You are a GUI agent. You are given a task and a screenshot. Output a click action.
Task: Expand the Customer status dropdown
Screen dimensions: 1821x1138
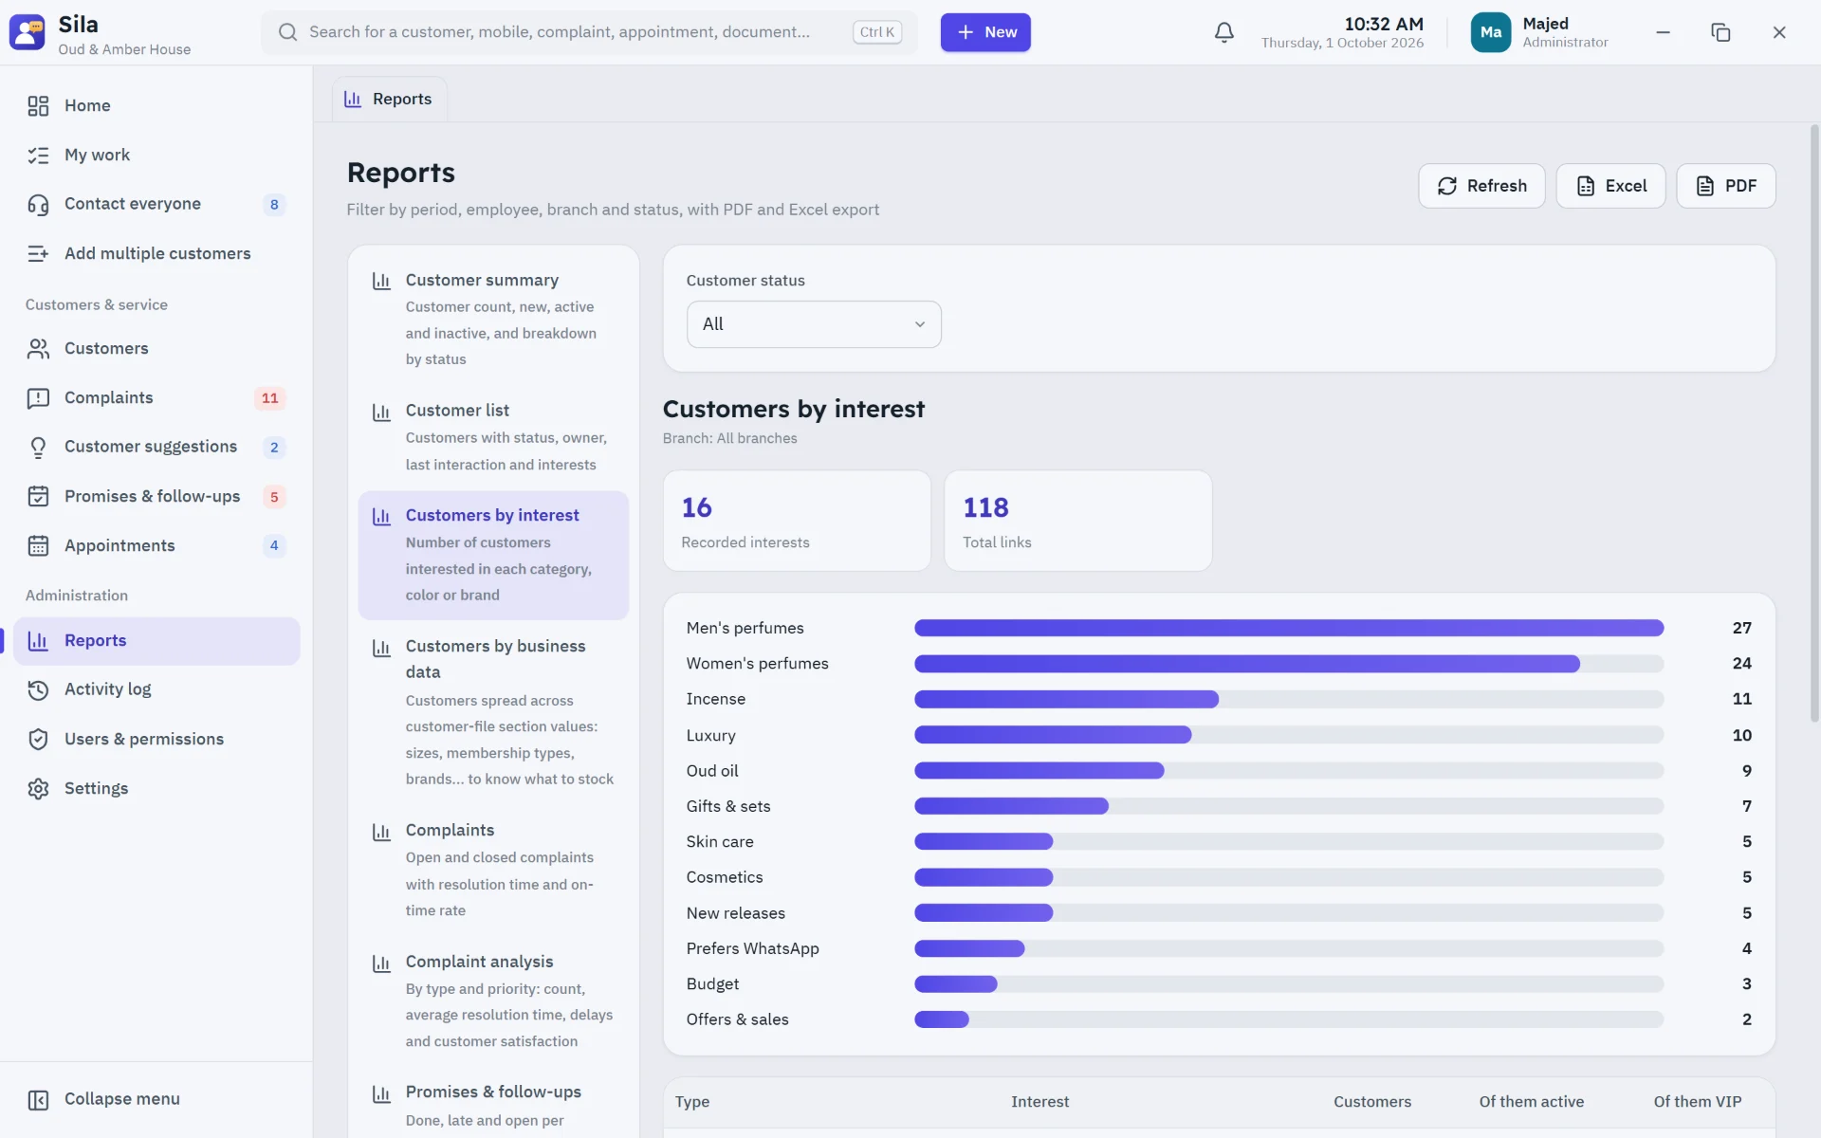pos(814,324)
